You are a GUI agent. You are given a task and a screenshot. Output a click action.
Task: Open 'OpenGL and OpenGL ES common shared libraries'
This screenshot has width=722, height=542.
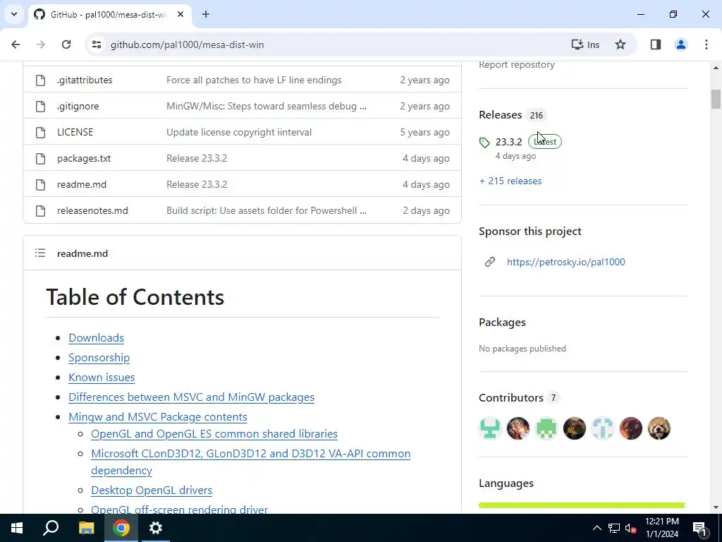click(x=214, y=434)
